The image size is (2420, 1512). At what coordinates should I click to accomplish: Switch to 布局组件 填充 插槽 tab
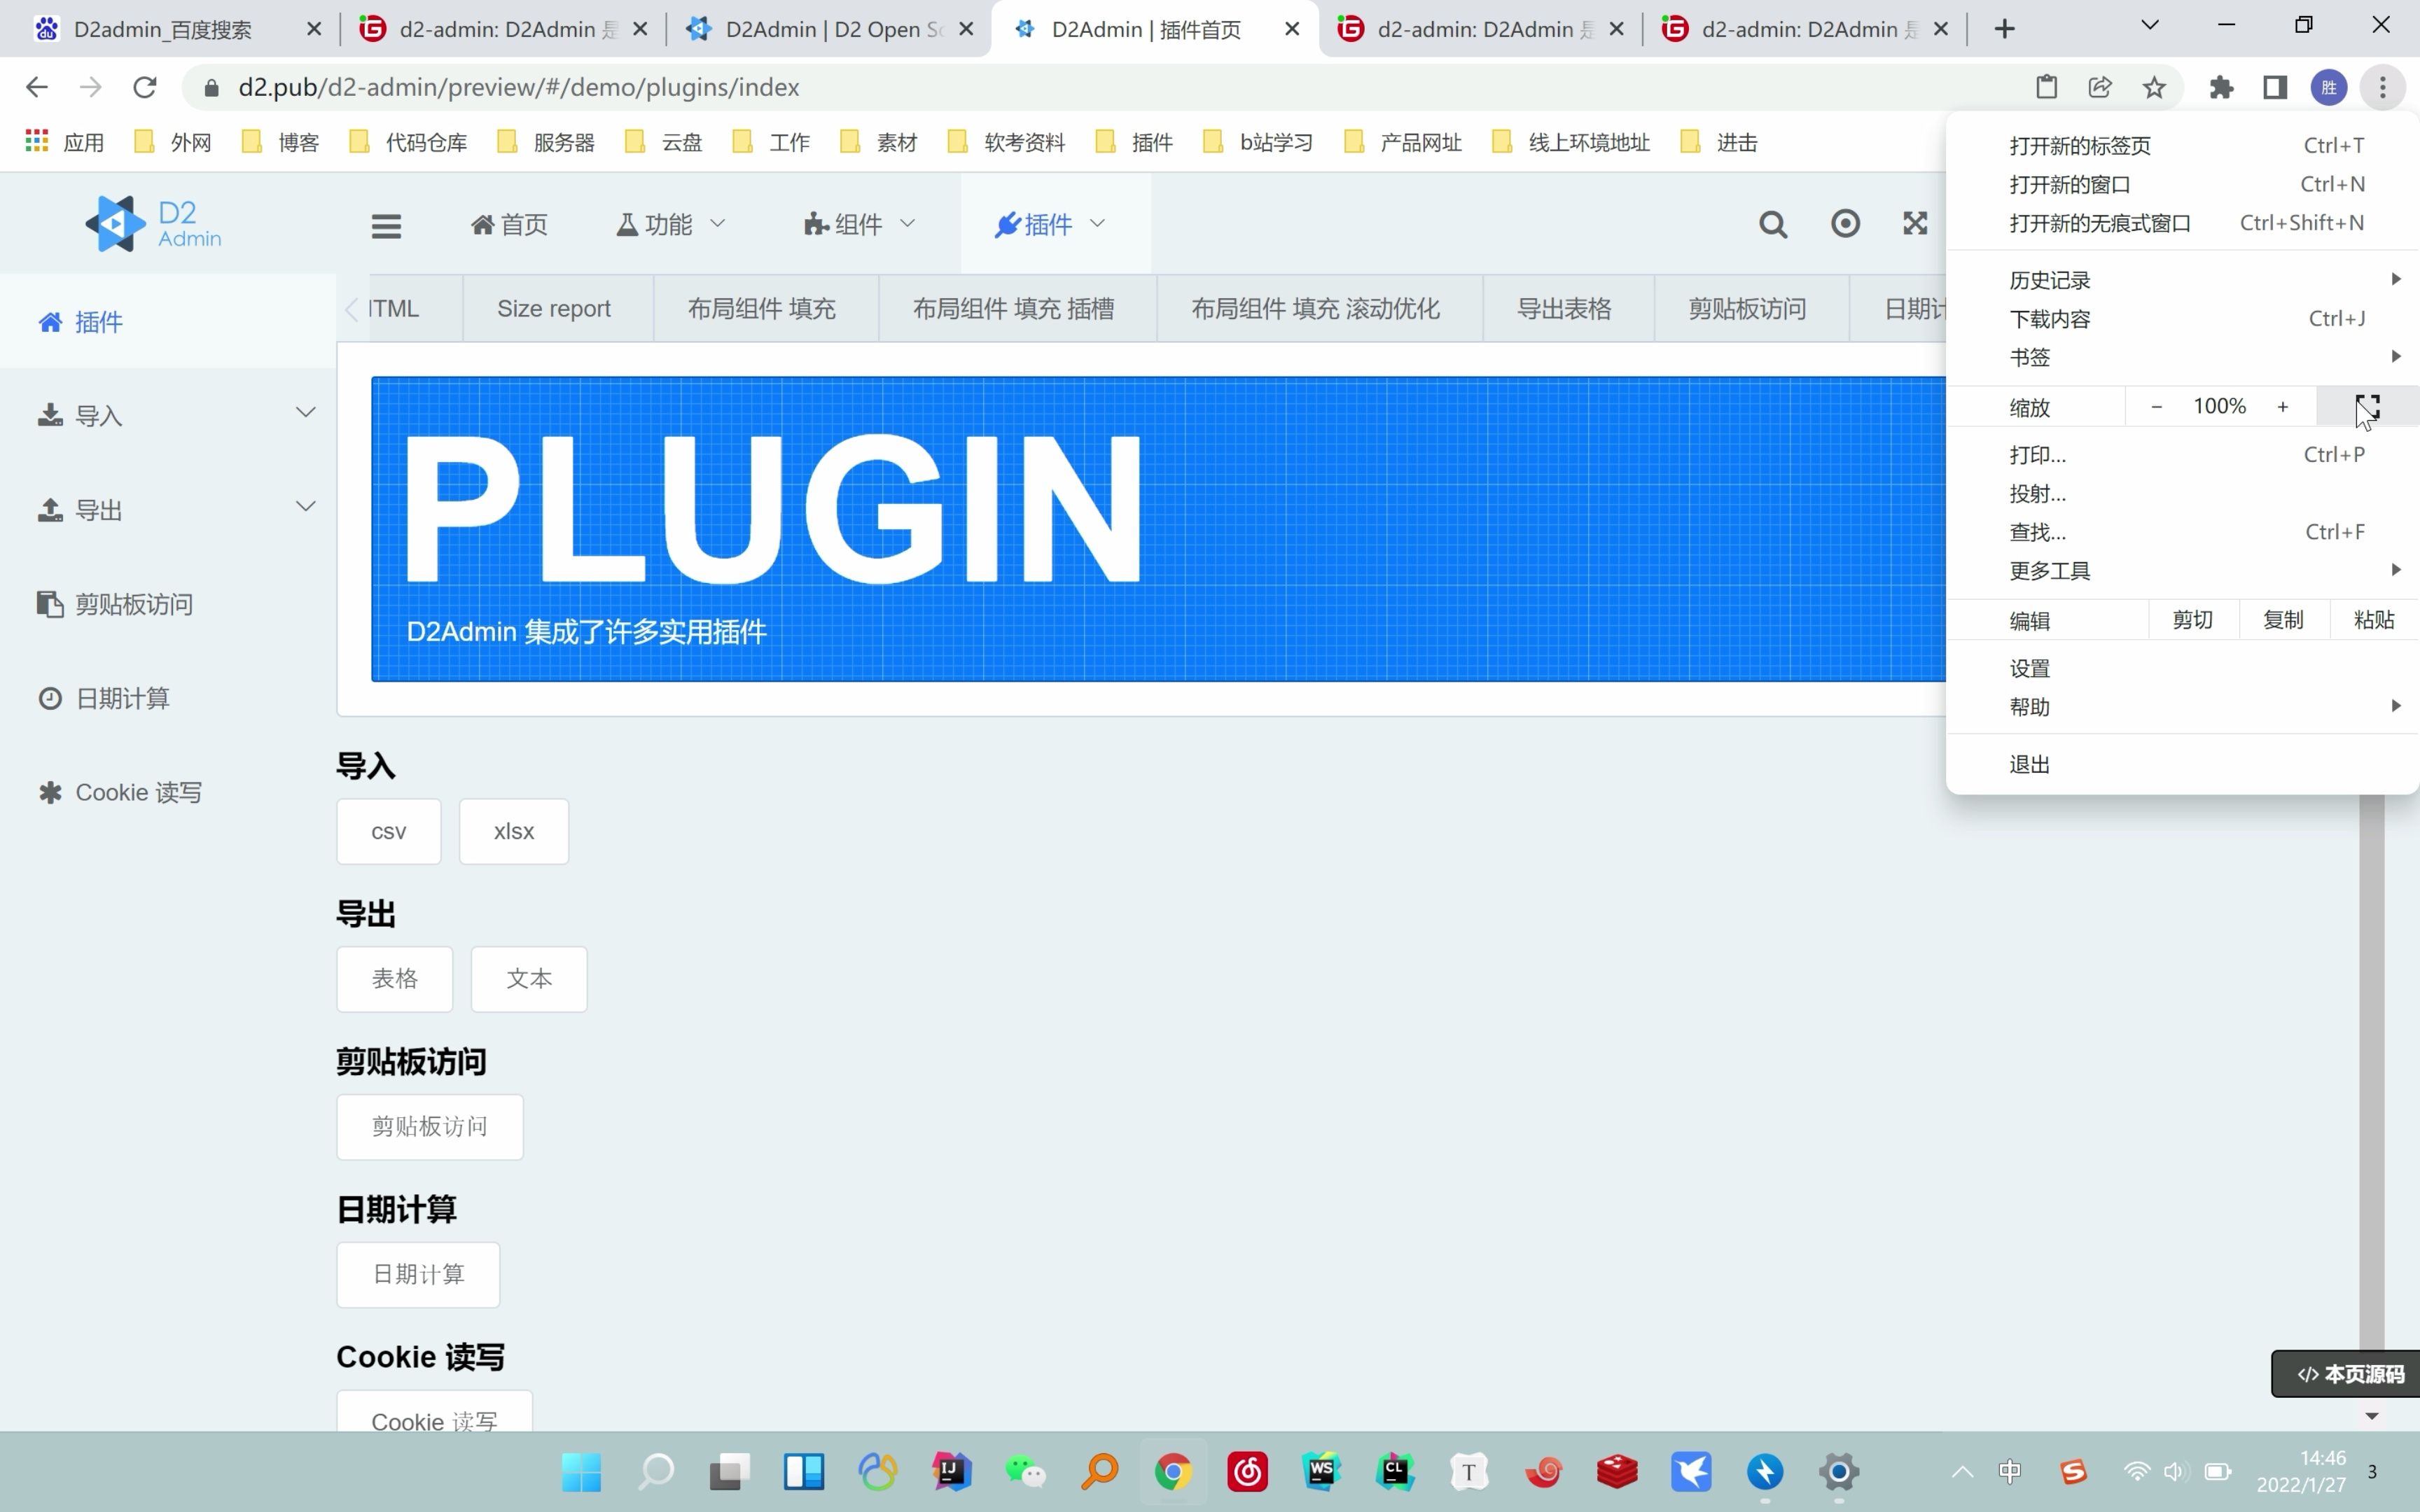(x=1013, y=309)
